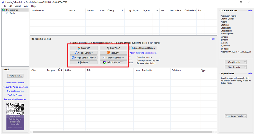Sort searches by Search terms column
Viewport: 254px width, 134px height.
click(49, 10)
